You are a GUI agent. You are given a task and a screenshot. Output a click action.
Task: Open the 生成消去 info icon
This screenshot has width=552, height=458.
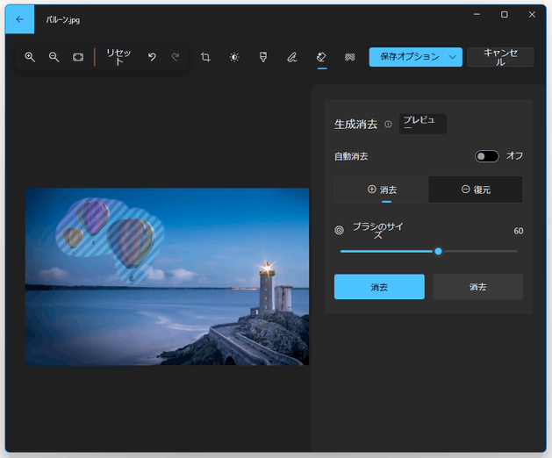(388, 125)
